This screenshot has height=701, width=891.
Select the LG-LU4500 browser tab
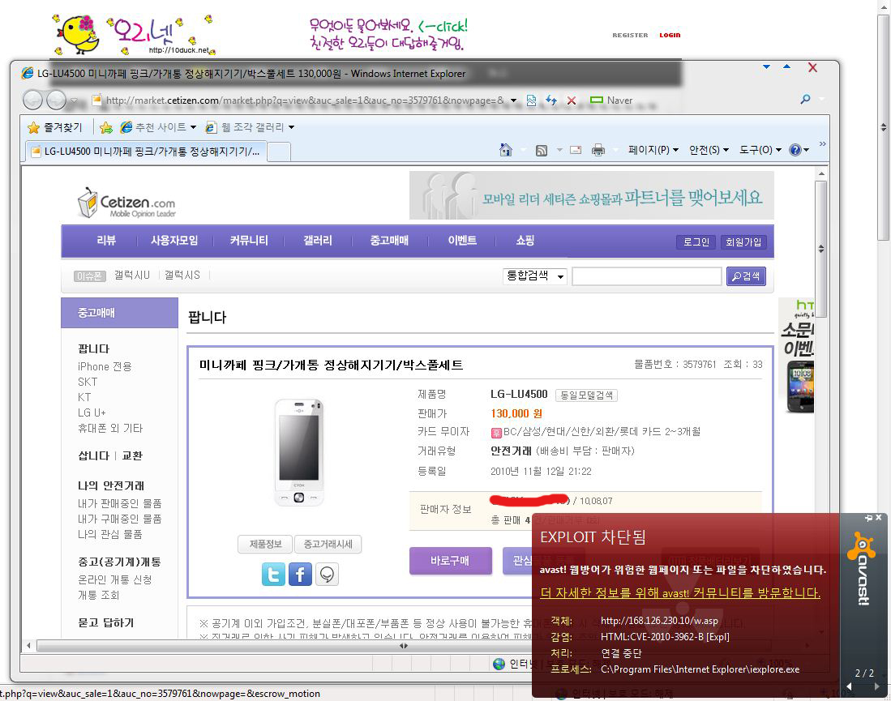click(146, 152)
